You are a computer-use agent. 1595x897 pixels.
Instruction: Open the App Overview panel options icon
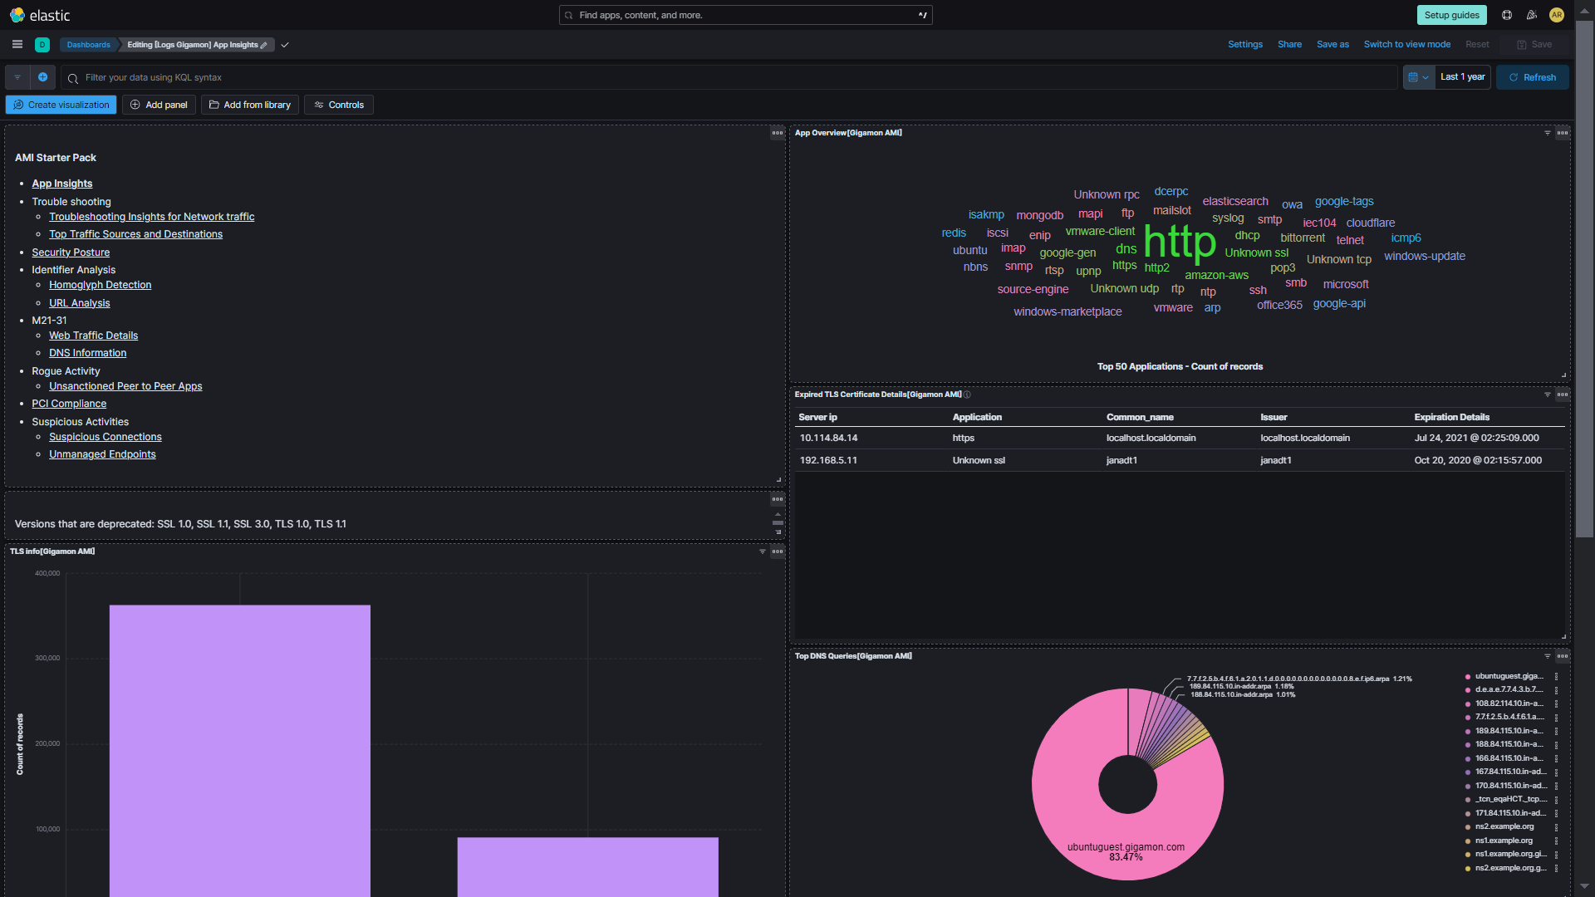click(x=1563, y=133)
